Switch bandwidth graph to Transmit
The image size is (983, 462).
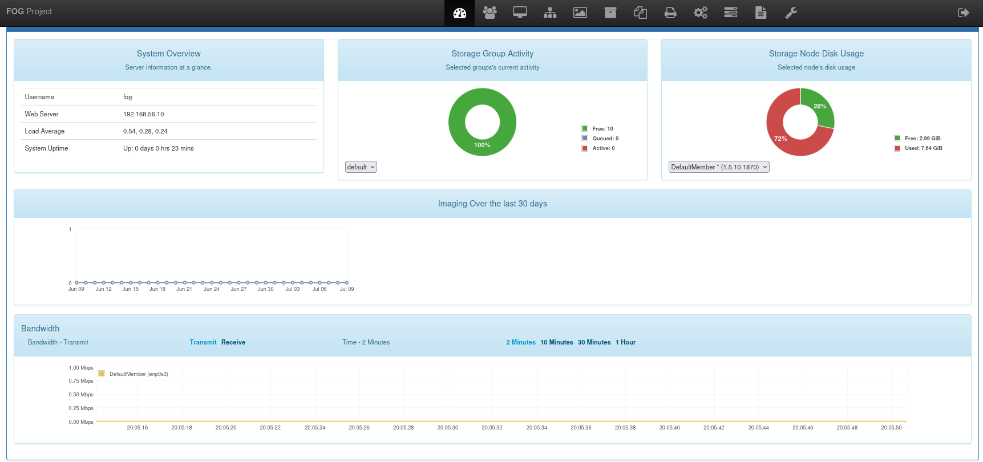click(203, 342)
